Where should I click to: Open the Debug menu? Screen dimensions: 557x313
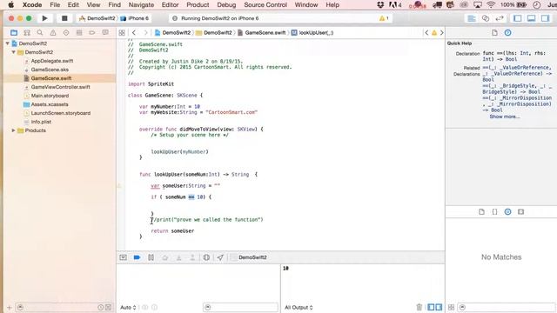point(226,5)
